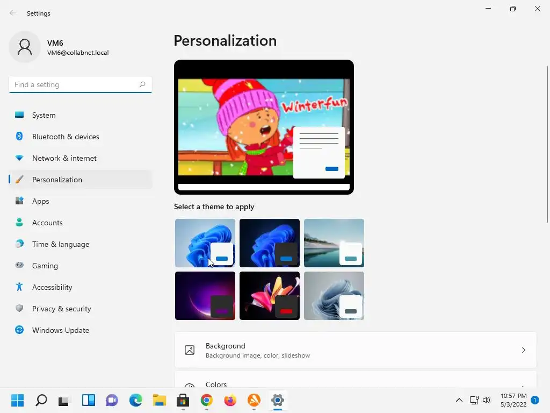Open Microsoft Store from taskbar
550x413 pixels.
(x=183, y=400)
